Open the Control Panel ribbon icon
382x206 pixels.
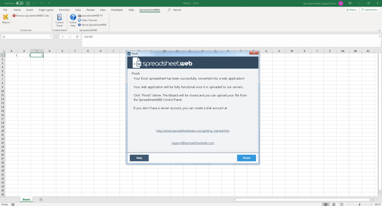pos(59,20)
